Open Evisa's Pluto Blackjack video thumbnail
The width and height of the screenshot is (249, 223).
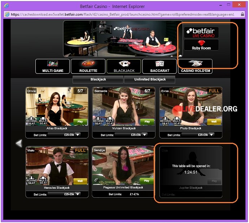tap(191, 106)
